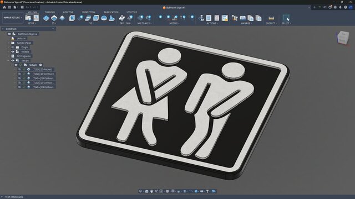The width and height of the screenshot is (355, 199).
Task: Select the NC Programs tree item
Action: point(24,56)
